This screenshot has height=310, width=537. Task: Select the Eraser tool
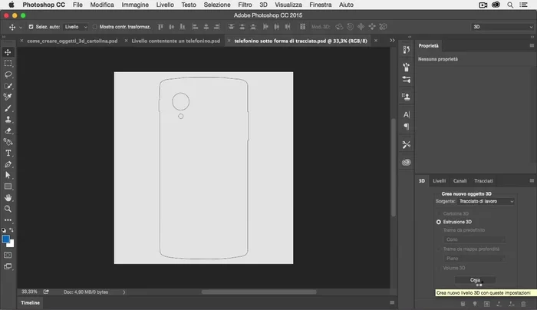click(8, 130)
